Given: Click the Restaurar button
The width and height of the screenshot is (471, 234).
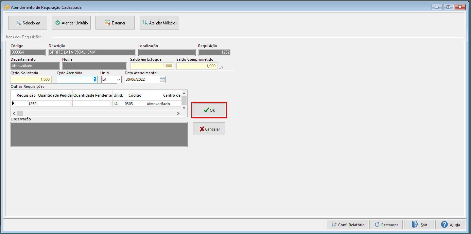Looking at the screenshot, I should pos(386,225).
